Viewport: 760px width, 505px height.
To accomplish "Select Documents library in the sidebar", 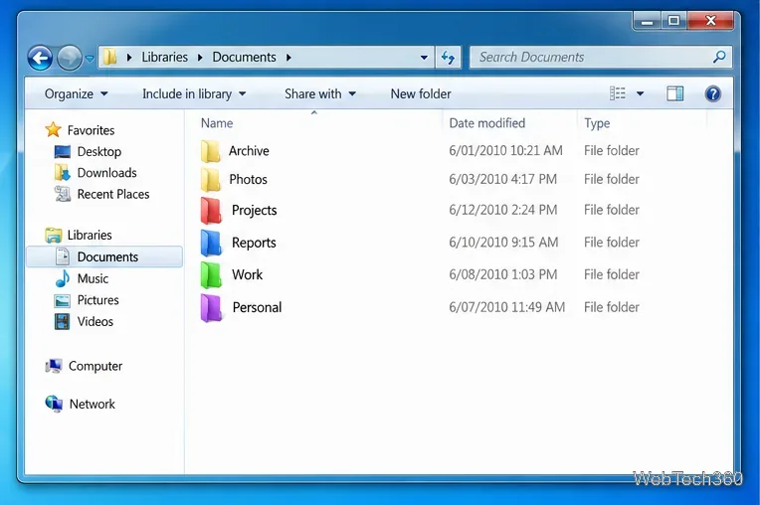I will (x=104, y=257).
